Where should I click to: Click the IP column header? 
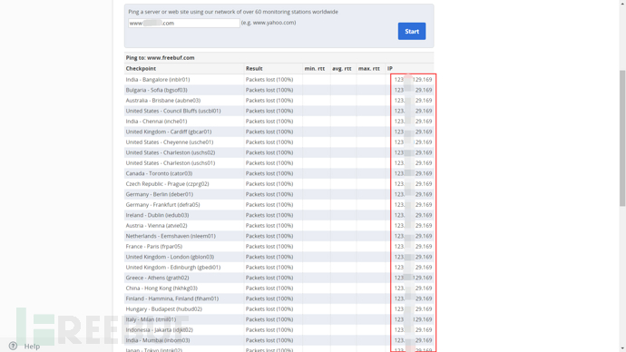click(x=390, y=69)
